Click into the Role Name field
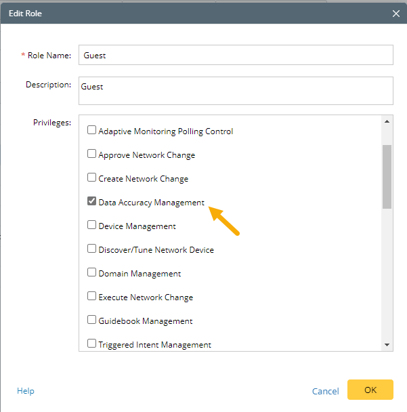Image resolution: width=407 pixels, height=412 pixels. coord(236,55)
